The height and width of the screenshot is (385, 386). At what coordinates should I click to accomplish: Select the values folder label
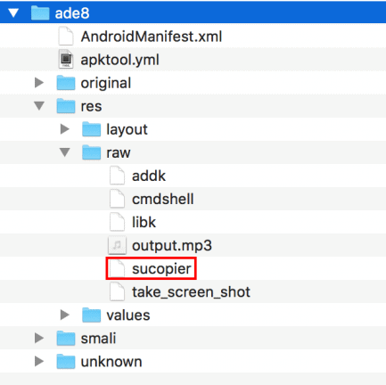(128, 315)
